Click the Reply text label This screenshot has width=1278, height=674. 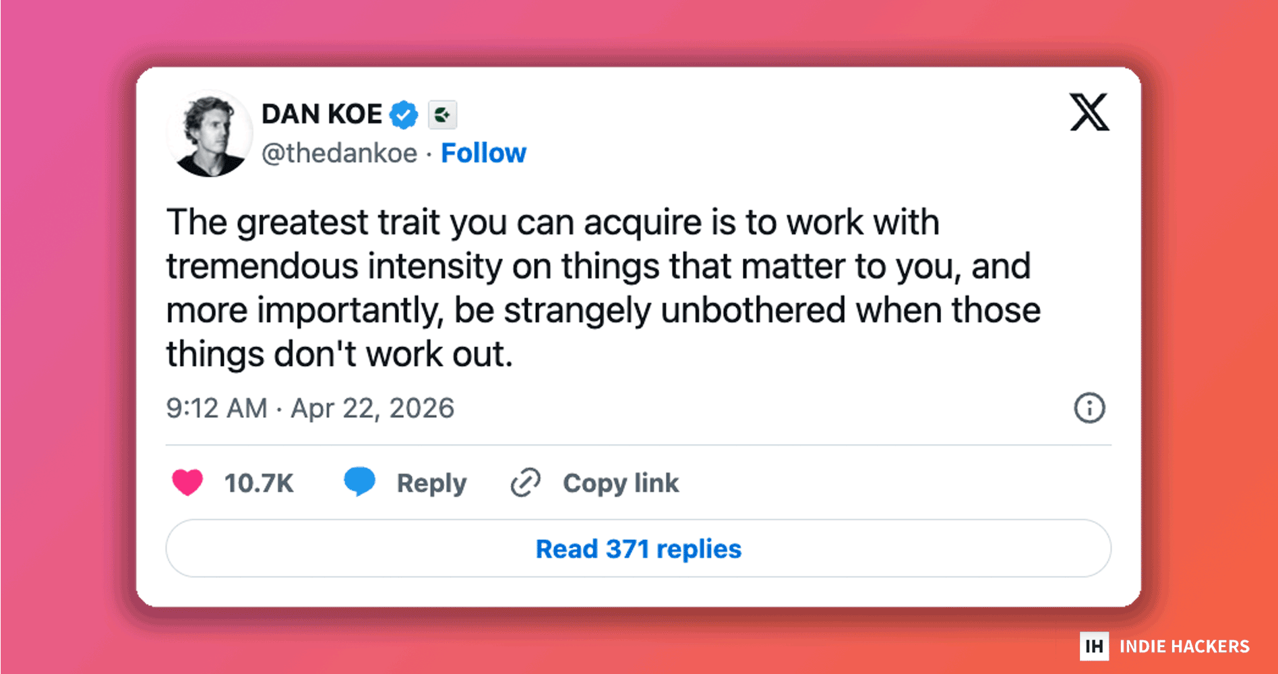(431, 483)
